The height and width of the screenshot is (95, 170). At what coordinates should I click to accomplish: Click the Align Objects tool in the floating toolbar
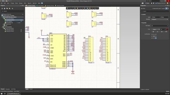[75, 8]
